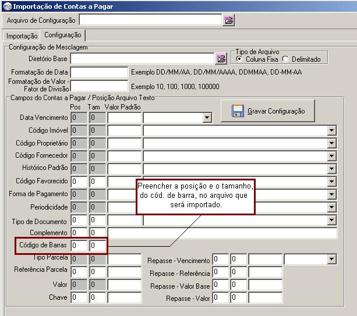Focus the Repasse - Valor Base Pos field
Screen dimensions: 357x316
pos(221,285)
